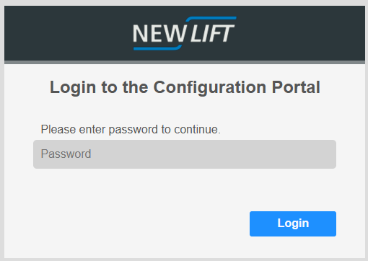Screen dimensions: 368x261
Task: Click the word "continue." in the instruction line
Action: point(197,130)
